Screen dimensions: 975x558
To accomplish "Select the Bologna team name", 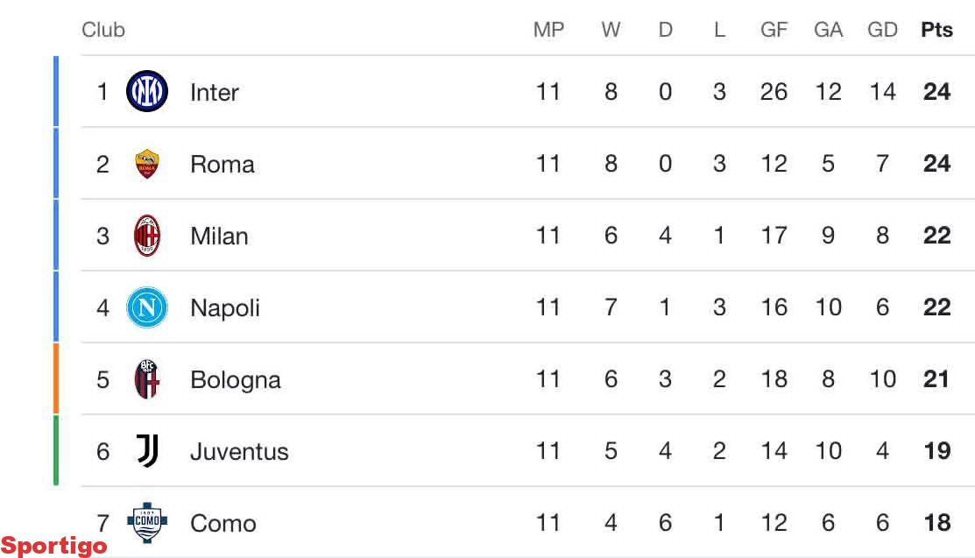I will (x=235, y=379).
